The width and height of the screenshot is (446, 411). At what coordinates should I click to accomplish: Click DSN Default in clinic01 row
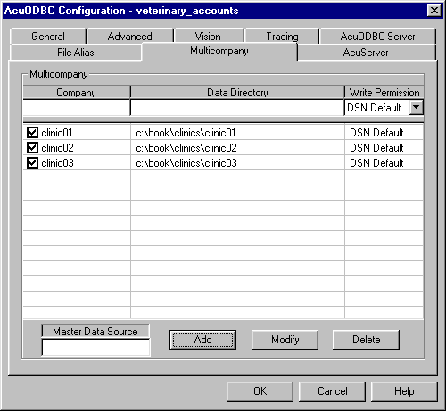coord(376,133)
